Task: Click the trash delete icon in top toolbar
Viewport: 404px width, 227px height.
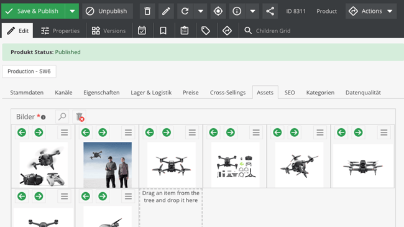Action: click(x=147, y=11)
